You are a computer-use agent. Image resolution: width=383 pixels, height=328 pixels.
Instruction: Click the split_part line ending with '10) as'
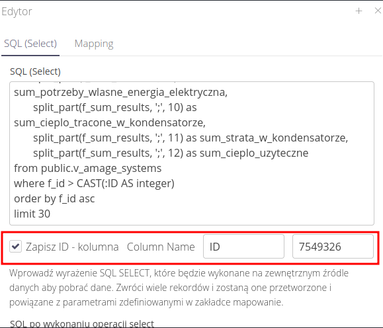pos(115,108)
